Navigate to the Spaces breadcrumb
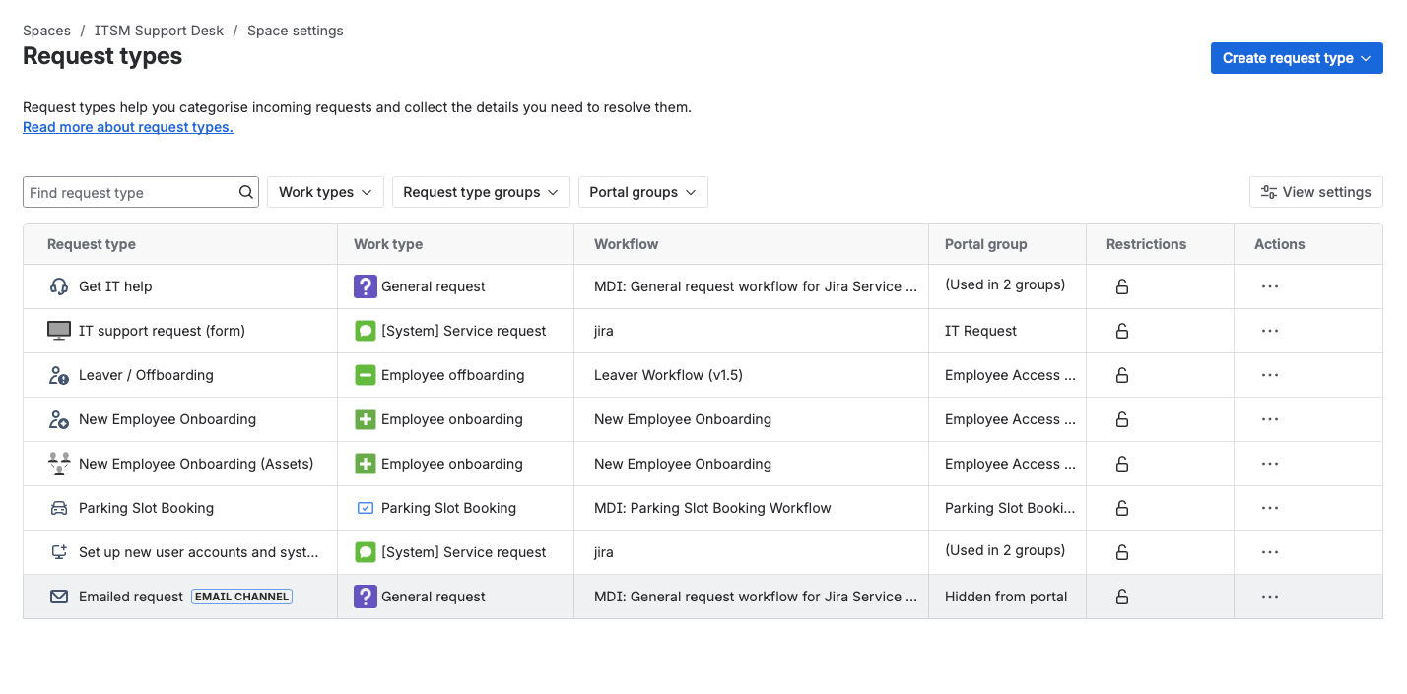 46,31
